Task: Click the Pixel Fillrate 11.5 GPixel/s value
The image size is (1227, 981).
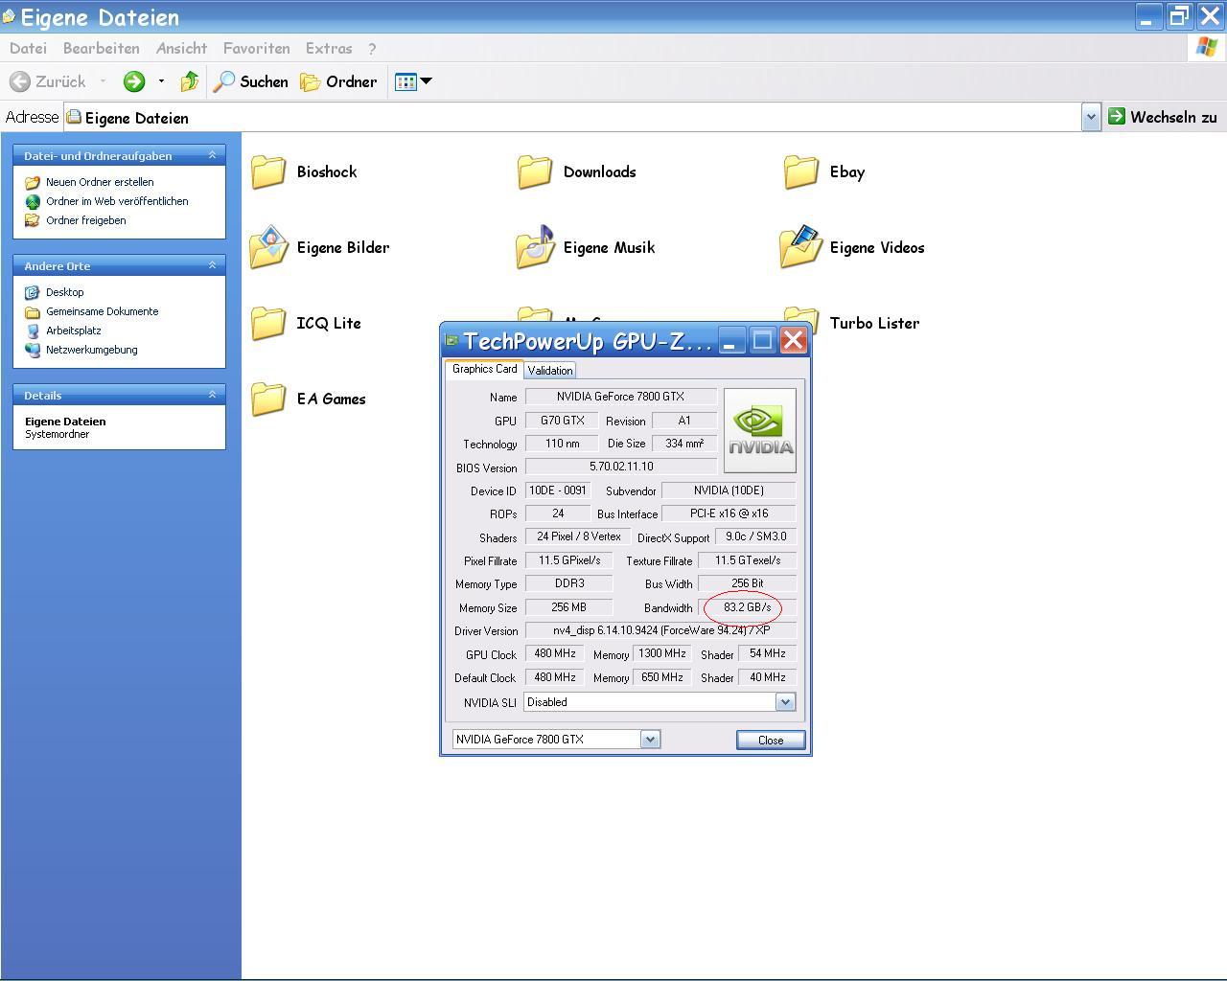Action: [568, 560]
